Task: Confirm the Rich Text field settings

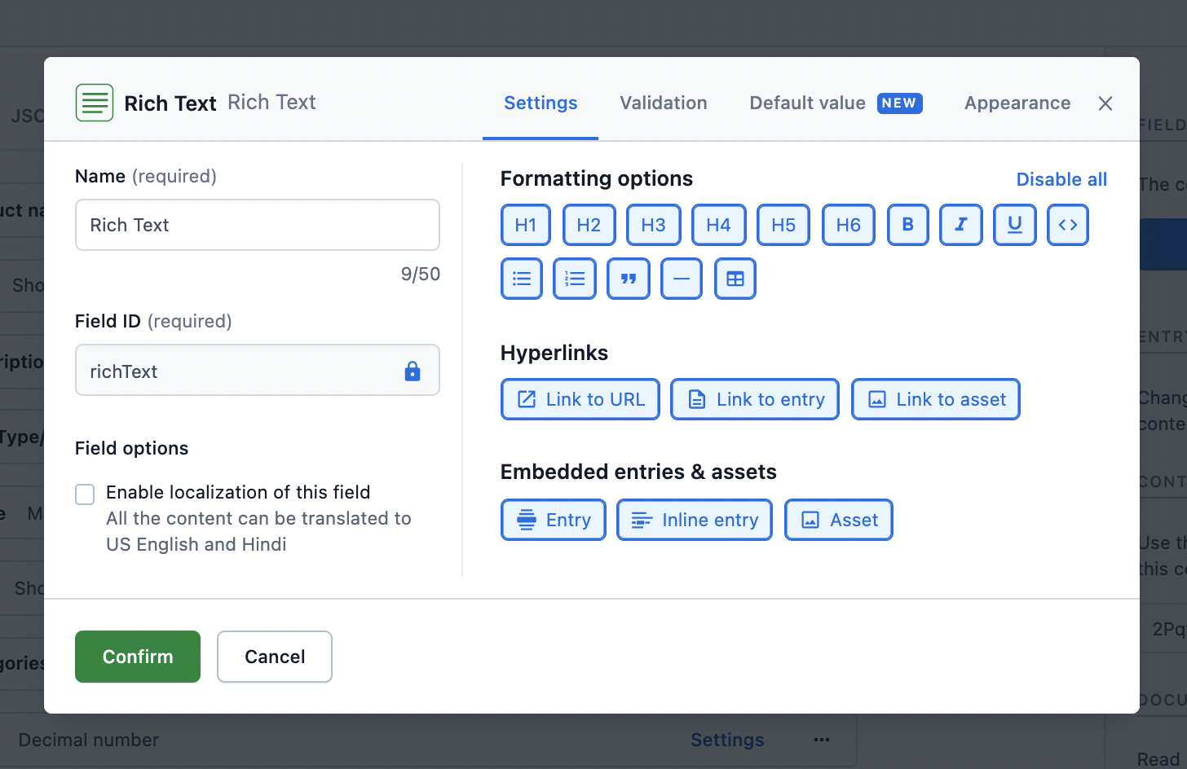Action: coord(137,657)
